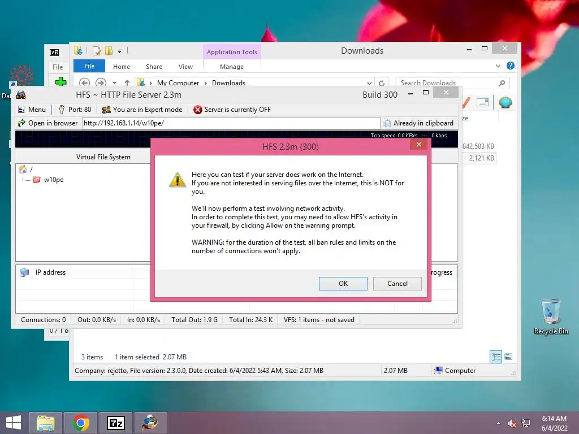Confirm the HFS test dialog with OK

coord(343,284)
